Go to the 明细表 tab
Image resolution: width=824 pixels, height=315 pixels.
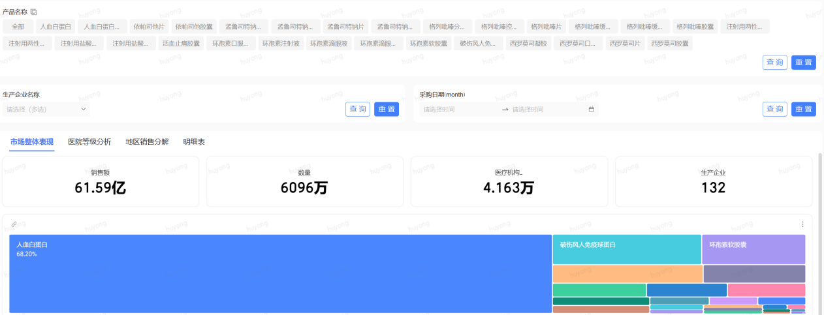[x=194, y=142]
